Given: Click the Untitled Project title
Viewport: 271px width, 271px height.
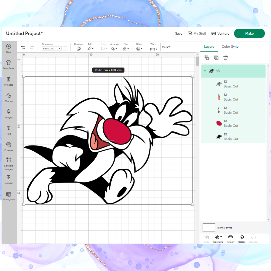Looking at the screenshot, I should [24, 33].
